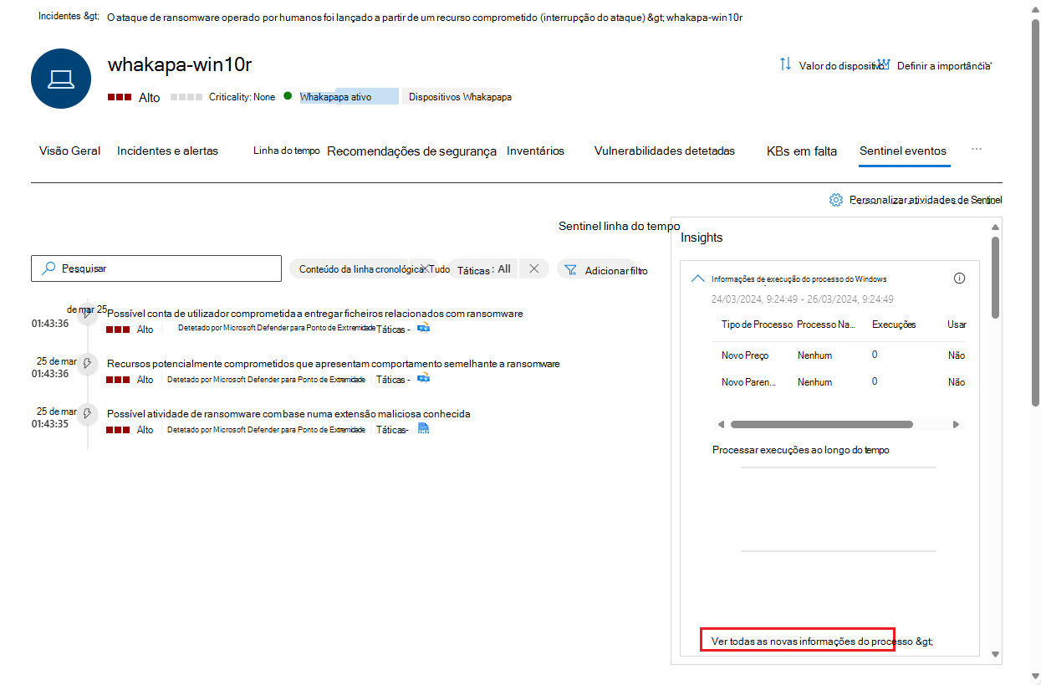Click the Novo Preço table row cell
The image size is (1041, 685).
tap(745, 355)
